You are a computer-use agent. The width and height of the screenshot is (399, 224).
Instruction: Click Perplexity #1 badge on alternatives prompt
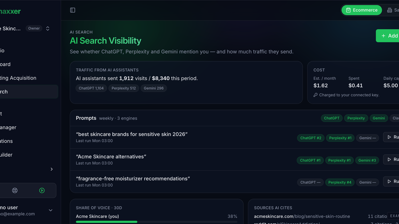point(339,160)
